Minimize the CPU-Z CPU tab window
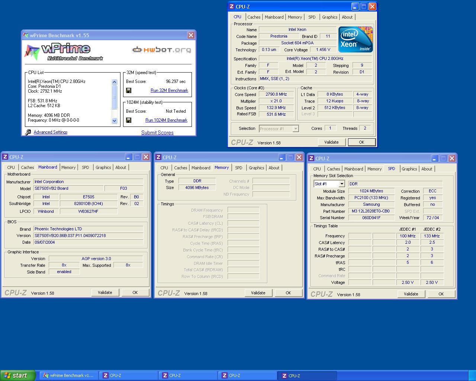Screen dimensions: 476x381 pos(355,6)
